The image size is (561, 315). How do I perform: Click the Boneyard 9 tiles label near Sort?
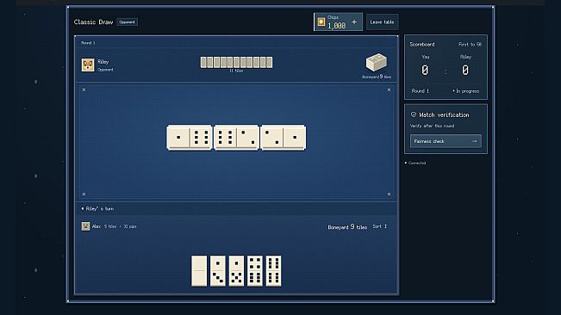347,227
